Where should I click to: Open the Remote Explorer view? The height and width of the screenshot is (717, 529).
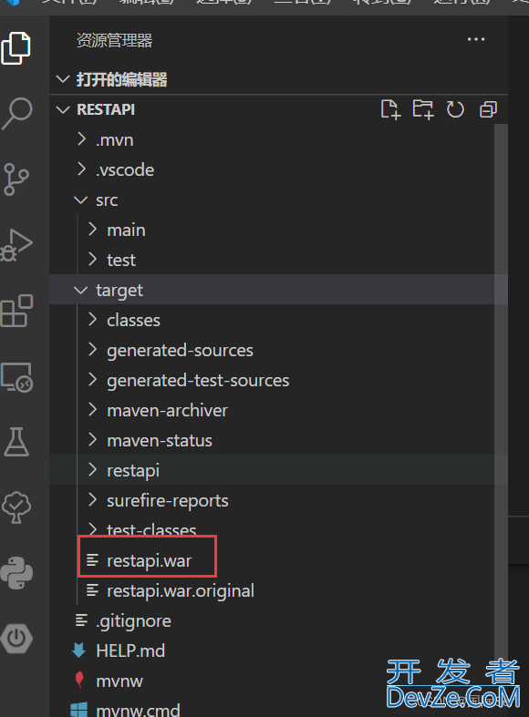[17, 377]
